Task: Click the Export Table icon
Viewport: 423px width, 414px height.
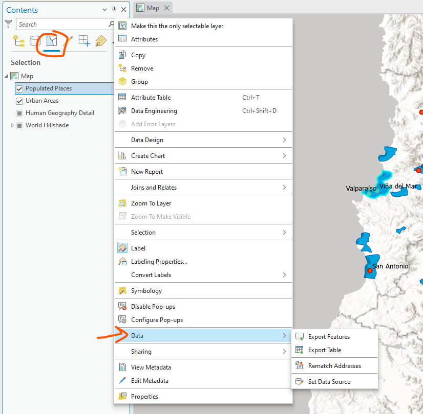Action: pos(300,350)
